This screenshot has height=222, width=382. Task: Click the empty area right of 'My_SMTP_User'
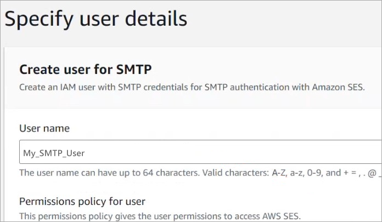247,152
